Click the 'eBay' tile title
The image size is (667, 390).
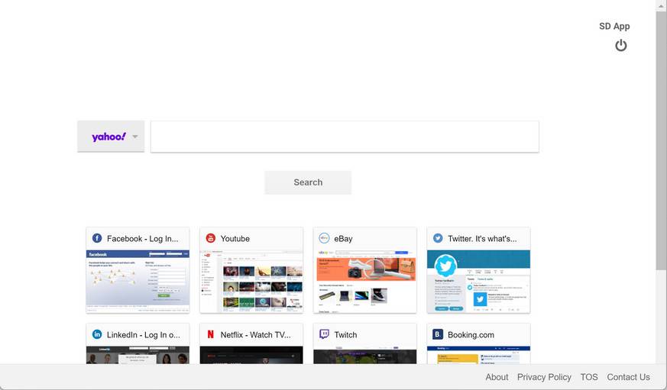pos(343,239)
